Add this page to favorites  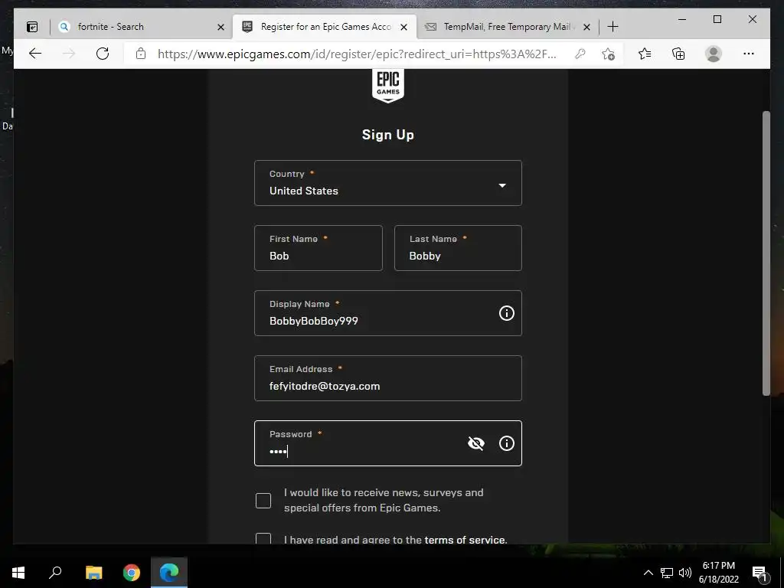pos(608,54)
